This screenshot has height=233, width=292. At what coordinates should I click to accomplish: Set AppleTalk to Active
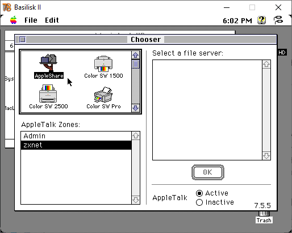click(x=199, y=193)
